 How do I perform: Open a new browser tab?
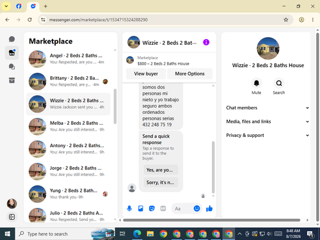[45, 6]
